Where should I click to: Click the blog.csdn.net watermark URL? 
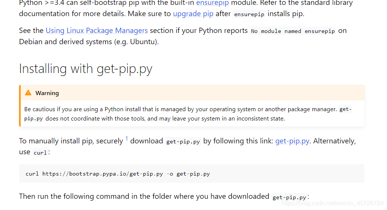click(x=332, y=203)
